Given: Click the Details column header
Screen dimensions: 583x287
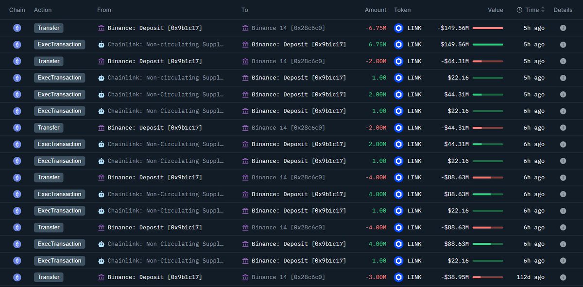Looking at the screenshot, I should (x=563, y=10).
